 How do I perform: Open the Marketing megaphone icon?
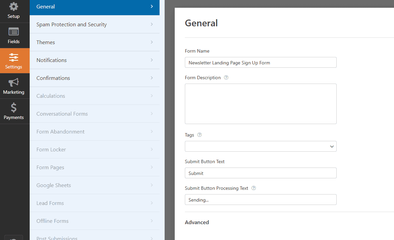click(13, 82)
